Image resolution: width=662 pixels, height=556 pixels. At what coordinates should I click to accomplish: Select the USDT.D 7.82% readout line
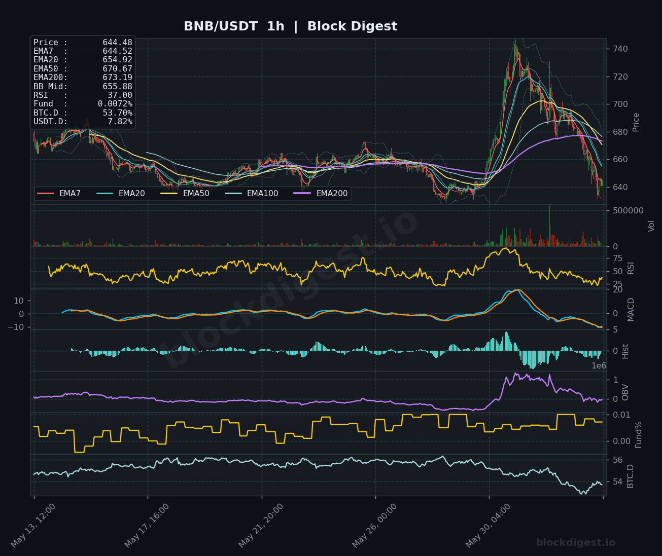pos(83,122)
